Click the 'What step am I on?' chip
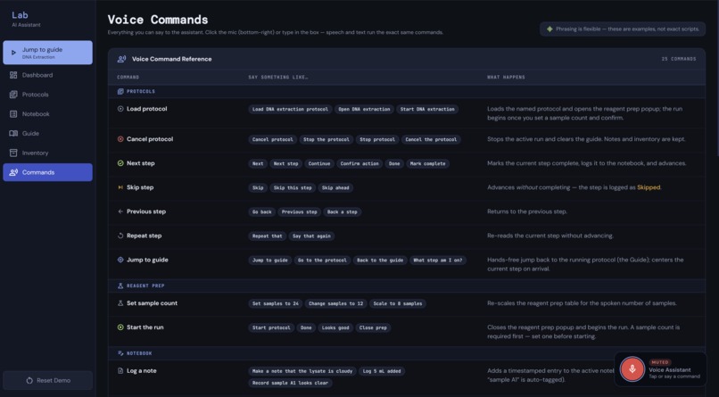The width and height of the screenshot is (719, 397). [x=438, y=261]
